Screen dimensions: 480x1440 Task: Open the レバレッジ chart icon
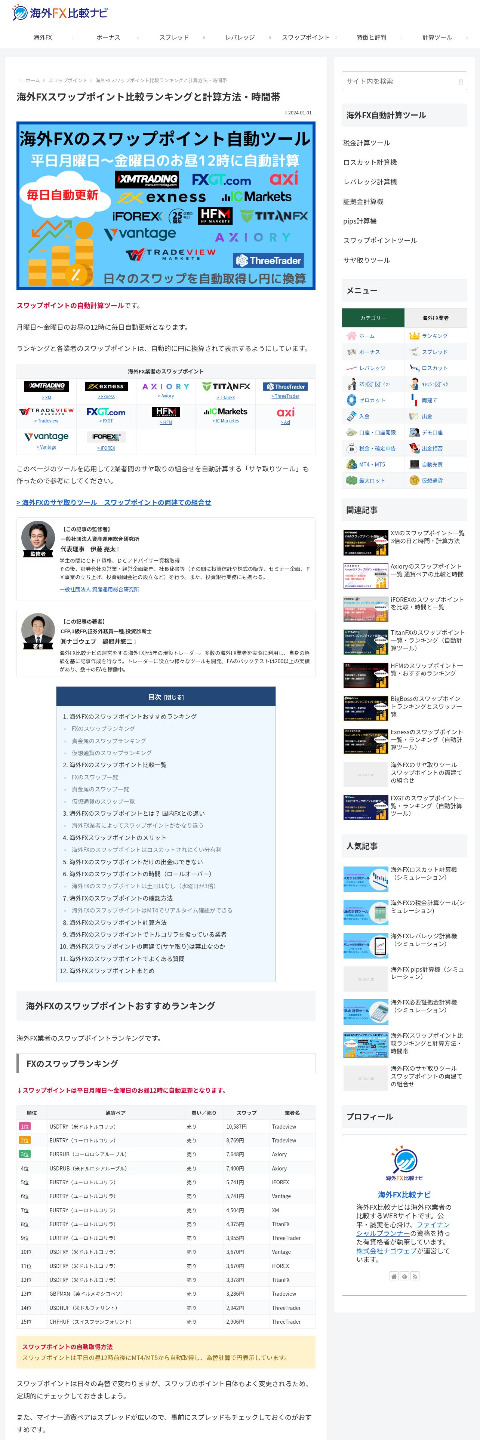click(351, 368)
